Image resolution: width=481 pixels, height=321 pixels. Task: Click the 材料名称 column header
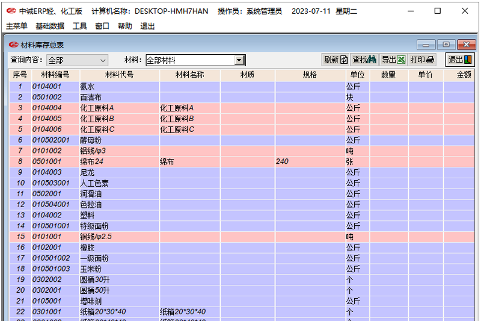(189, 75)
